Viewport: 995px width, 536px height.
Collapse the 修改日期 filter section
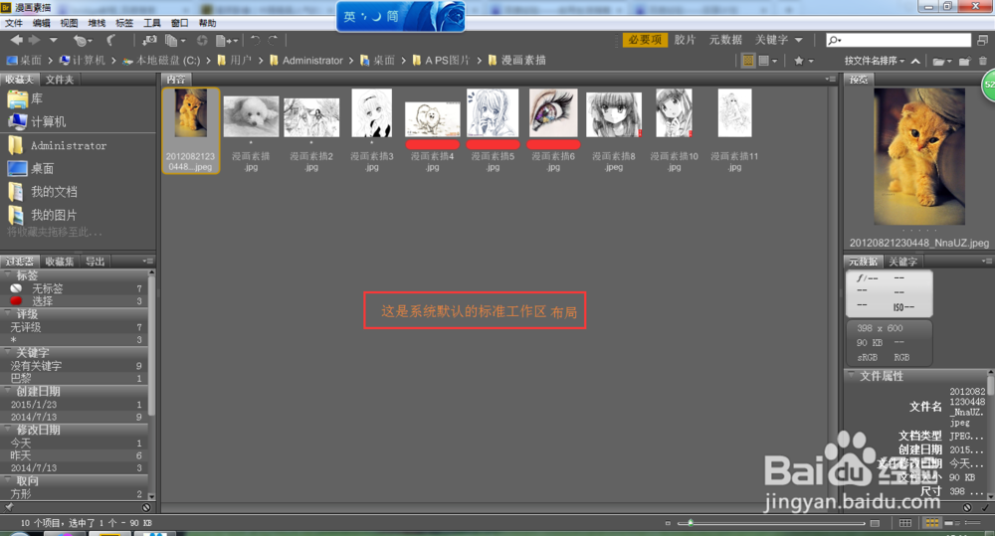pos(8,430)
